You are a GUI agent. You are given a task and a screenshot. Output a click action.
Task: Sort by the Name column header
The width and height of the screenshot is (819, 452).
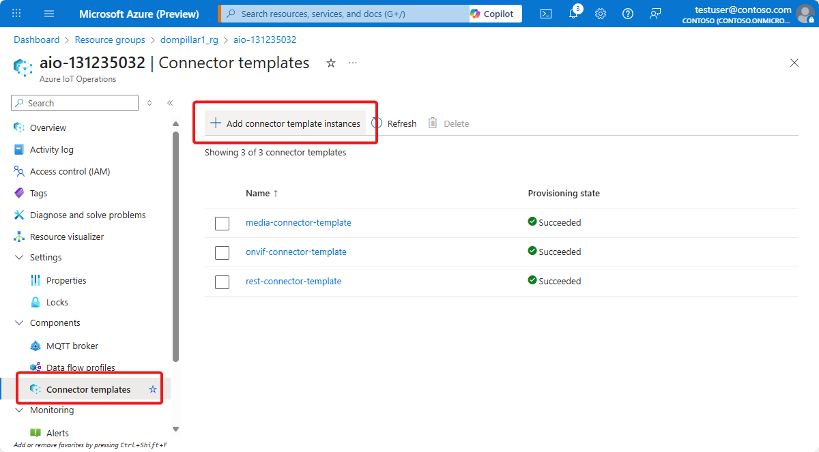point(262,193)
